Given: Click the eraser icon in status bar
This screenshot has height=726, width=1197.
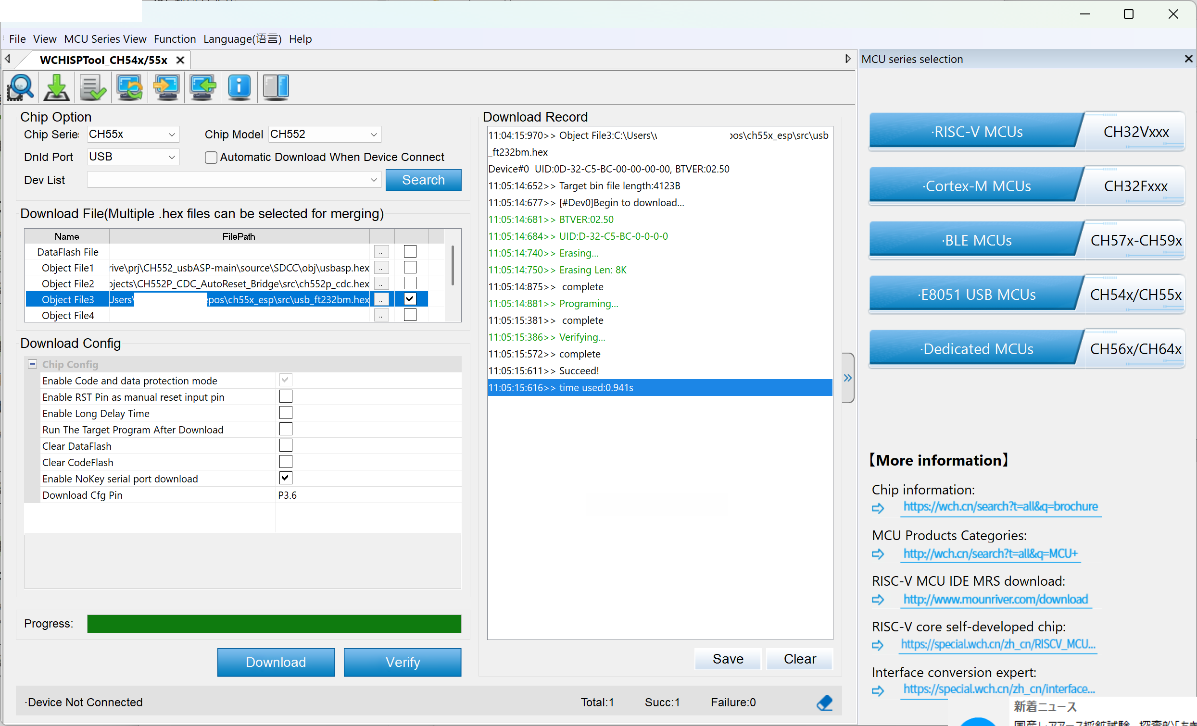Looking at the screenshot, I should tap(824, 702).
